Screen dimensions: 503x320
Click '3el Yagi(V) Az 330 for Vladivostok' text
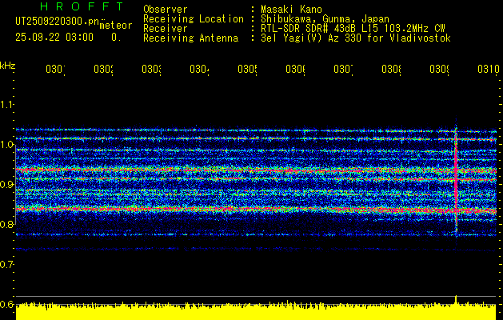(356, 38)
